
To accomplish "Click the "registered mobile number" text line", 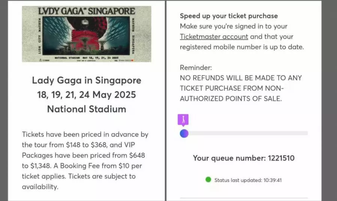I will [x=242, y=47].
